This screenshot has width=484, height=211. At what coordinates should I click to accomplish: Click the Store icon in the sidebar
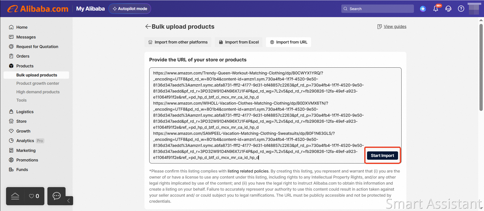click(11, 121)
